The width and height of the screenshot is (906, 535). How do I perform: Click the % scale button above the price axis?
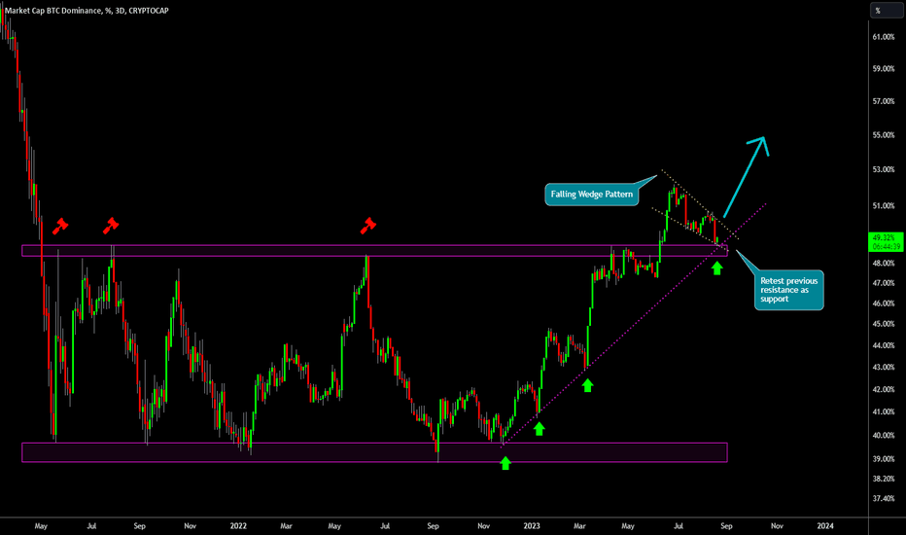point(886,11)
